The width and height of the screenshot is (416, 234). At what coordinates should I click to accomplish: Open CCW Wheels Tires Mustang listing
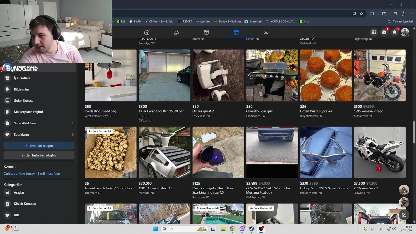272,152
